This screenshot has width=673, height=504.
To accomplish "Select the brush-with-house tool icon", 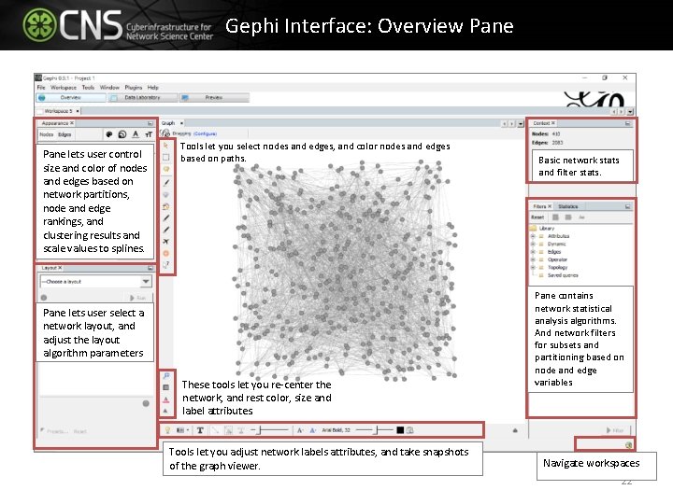I will (x=166, y=206).
